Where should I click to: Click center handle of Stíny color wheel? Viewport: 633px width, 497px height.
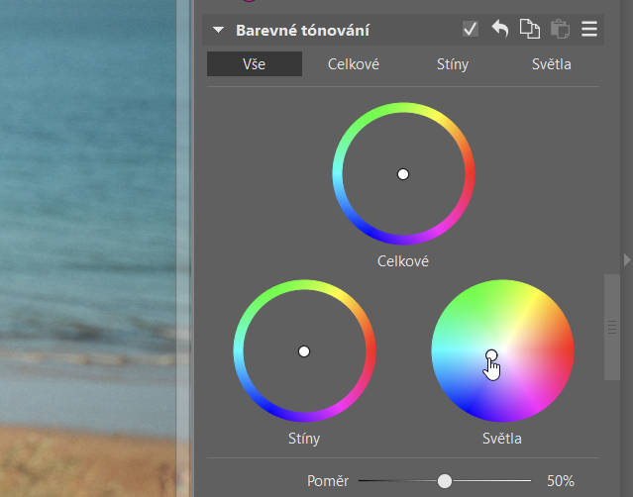pyautogui.click(x=304, y=351)
